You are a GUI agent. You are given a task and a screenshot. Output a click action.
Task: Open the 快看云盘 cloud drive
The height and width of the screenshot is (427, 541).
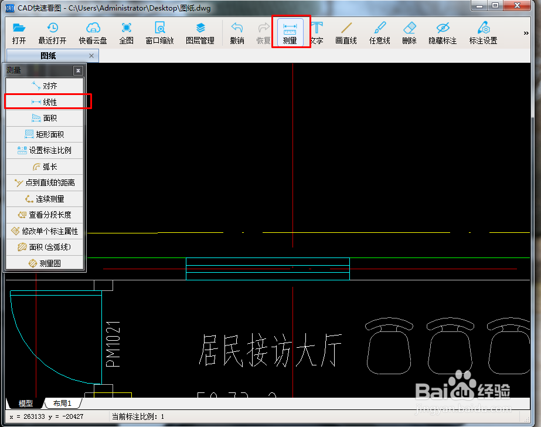point(93,33)
